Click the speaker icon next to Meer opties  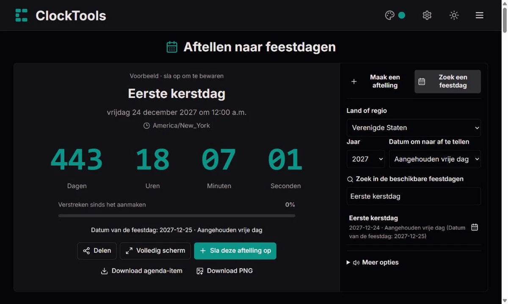click(356, 263)
